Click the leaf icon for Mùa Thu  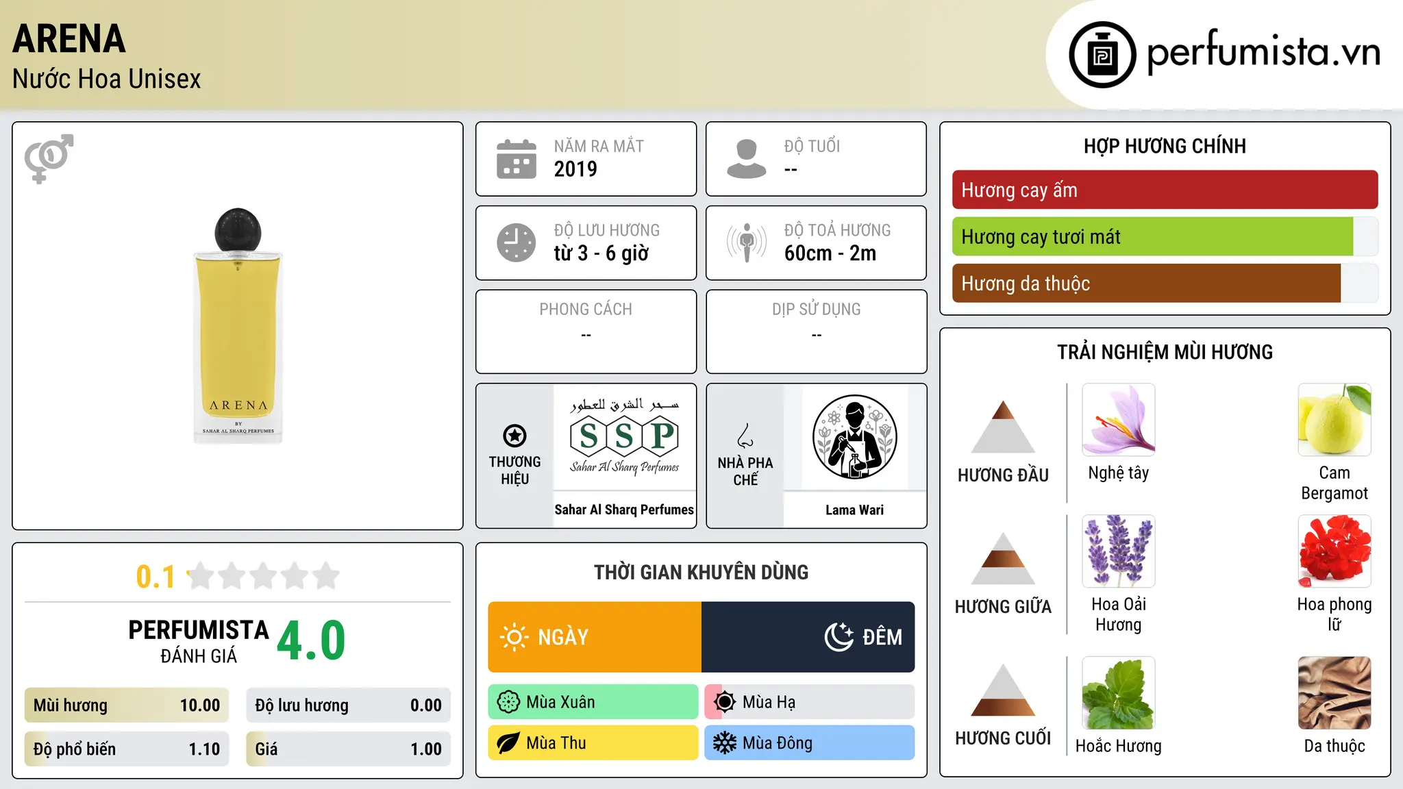508,743
